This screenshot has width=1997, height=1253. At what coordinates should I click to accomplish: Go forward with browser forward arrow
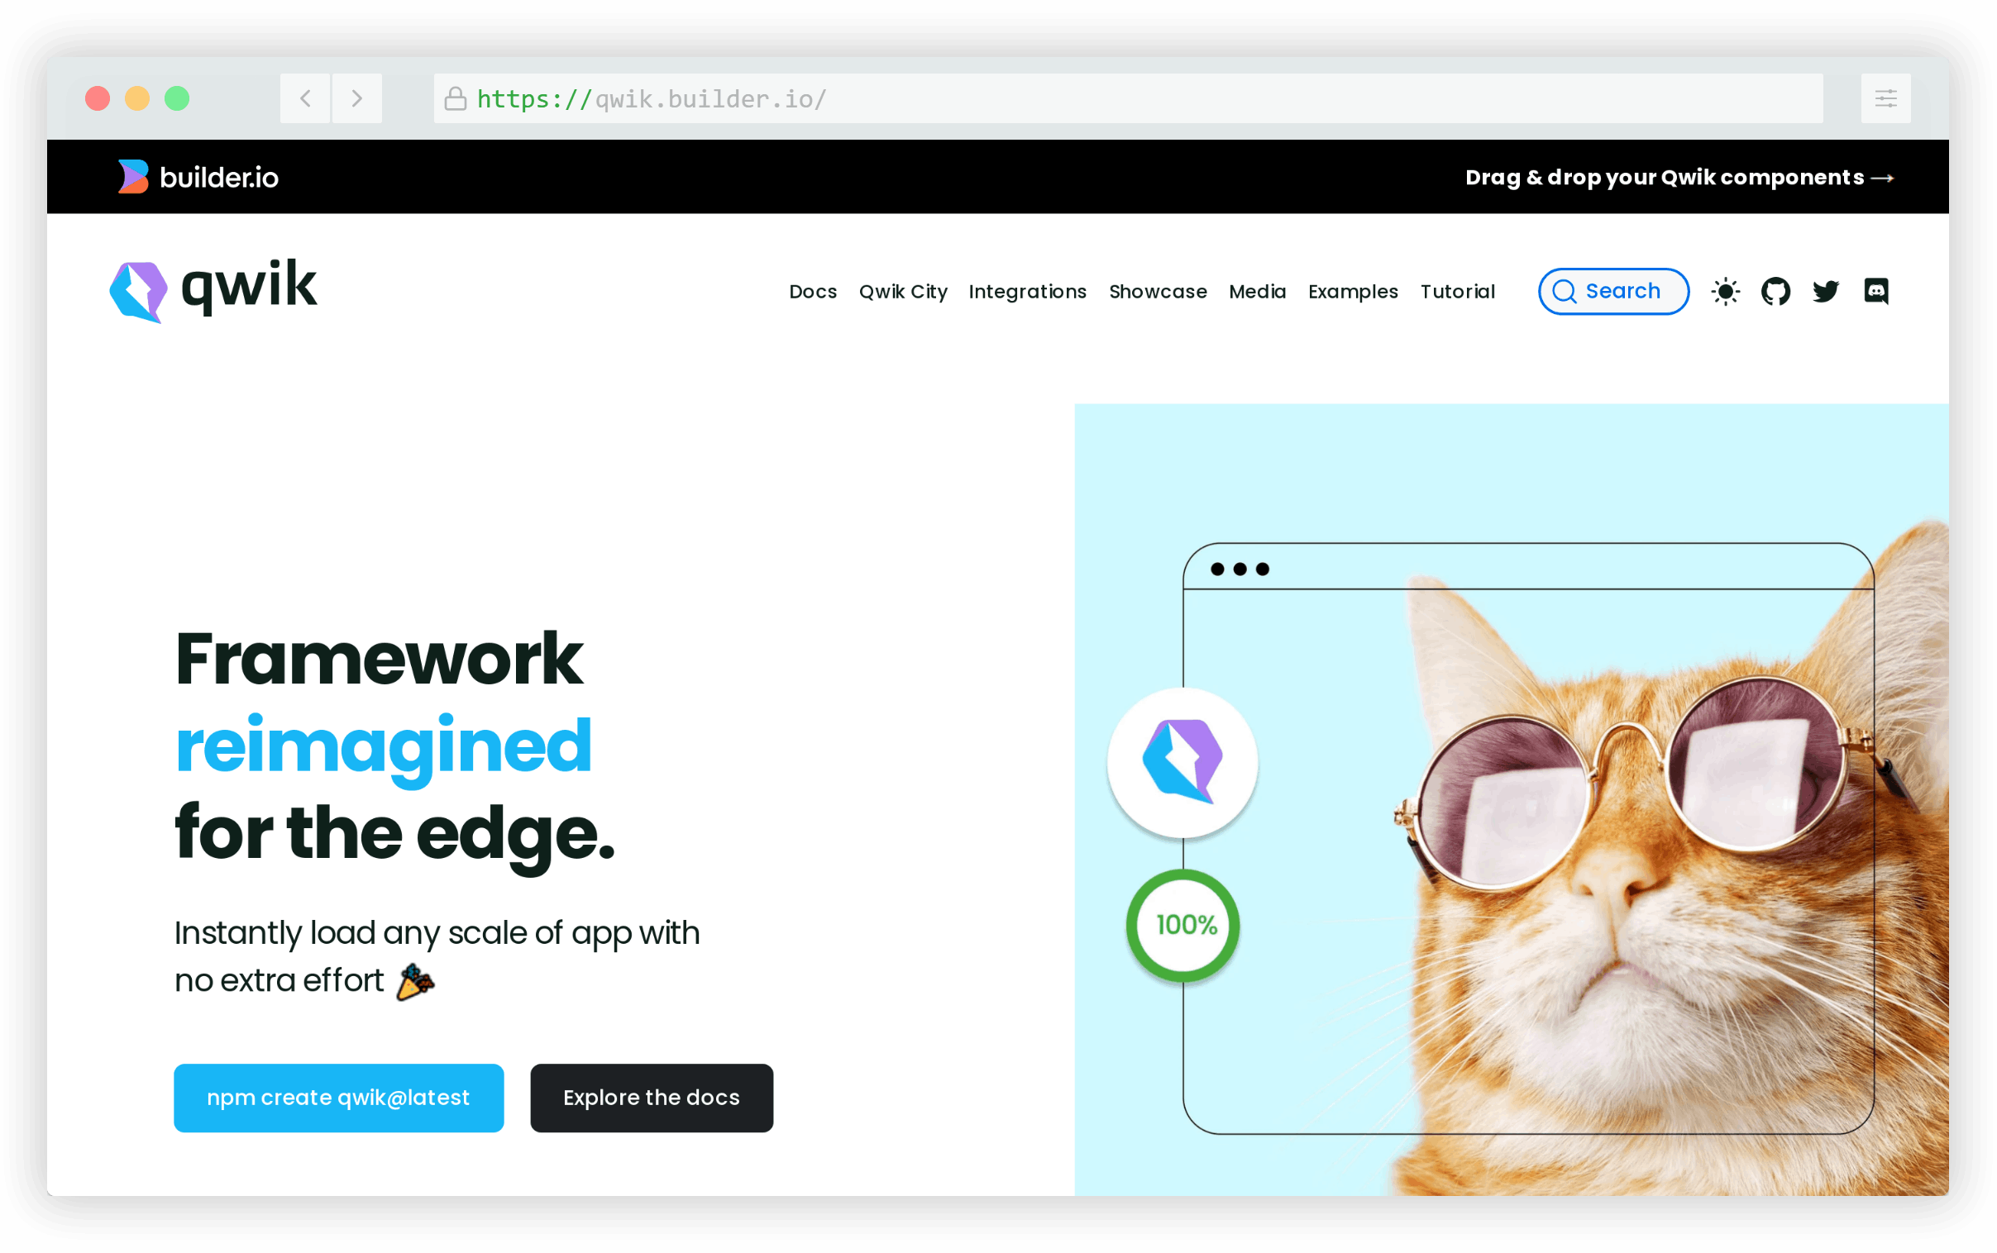357,98
